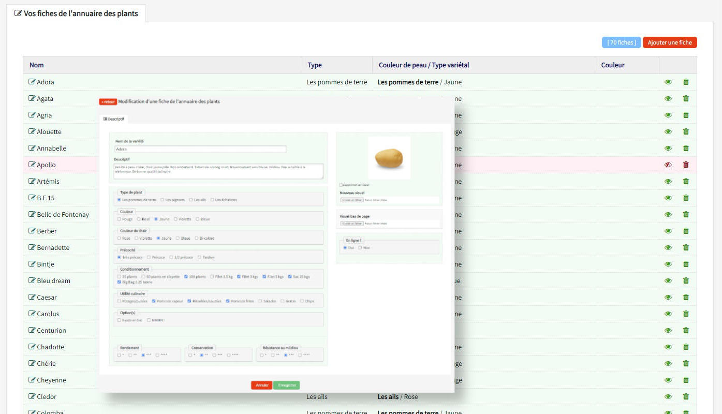
Task: Check the "Existe en bio" option
Action: (119, 320)
